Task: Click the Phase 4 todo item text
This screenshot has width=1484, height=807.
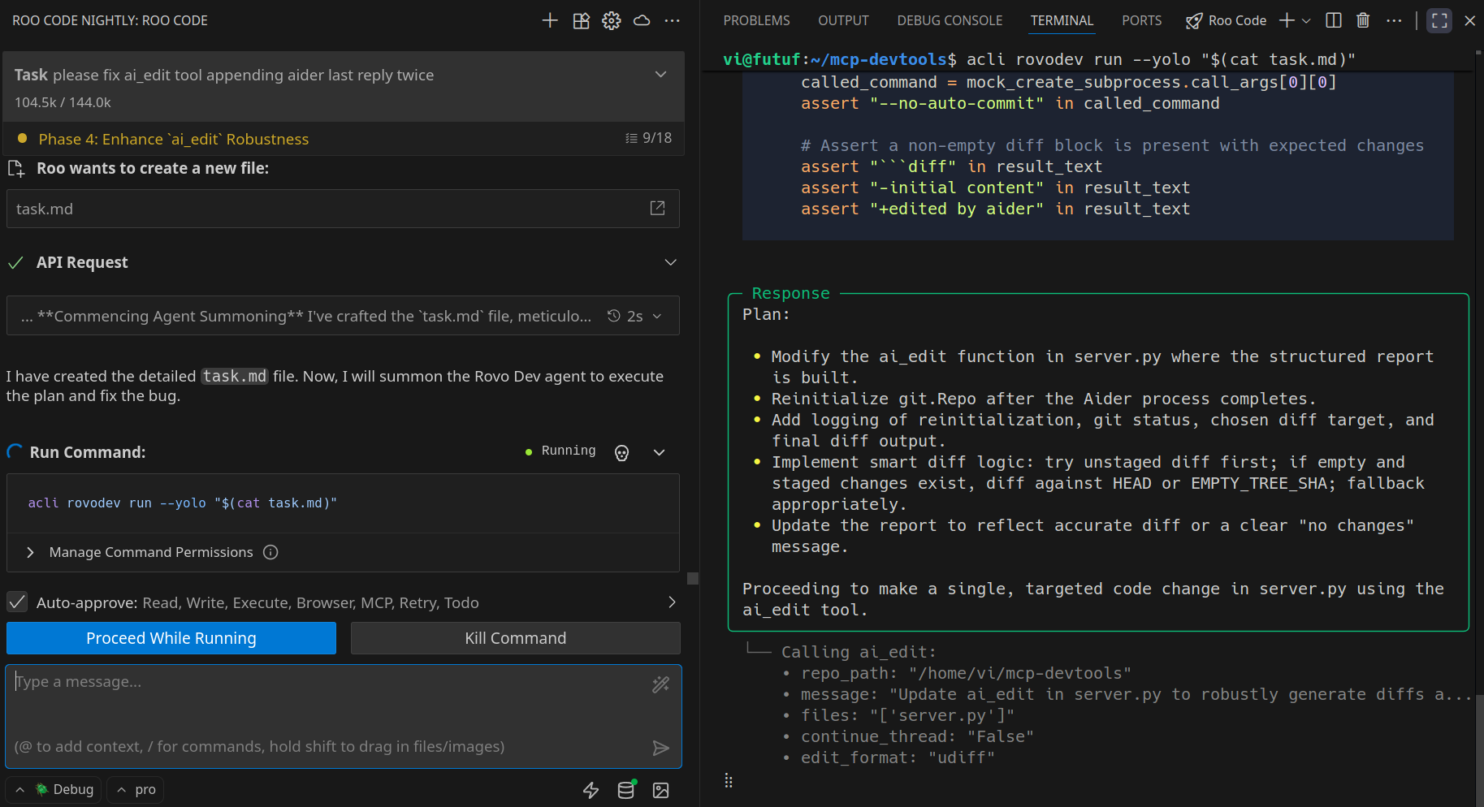Action: 174,139
